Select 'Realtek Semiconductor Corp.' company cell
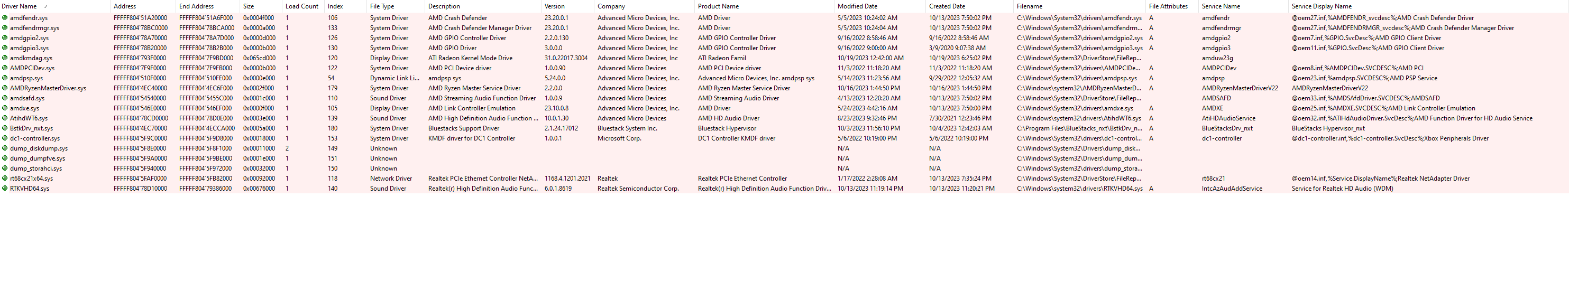The height and width of the screenshot is (300, 1569). point(638,189)
